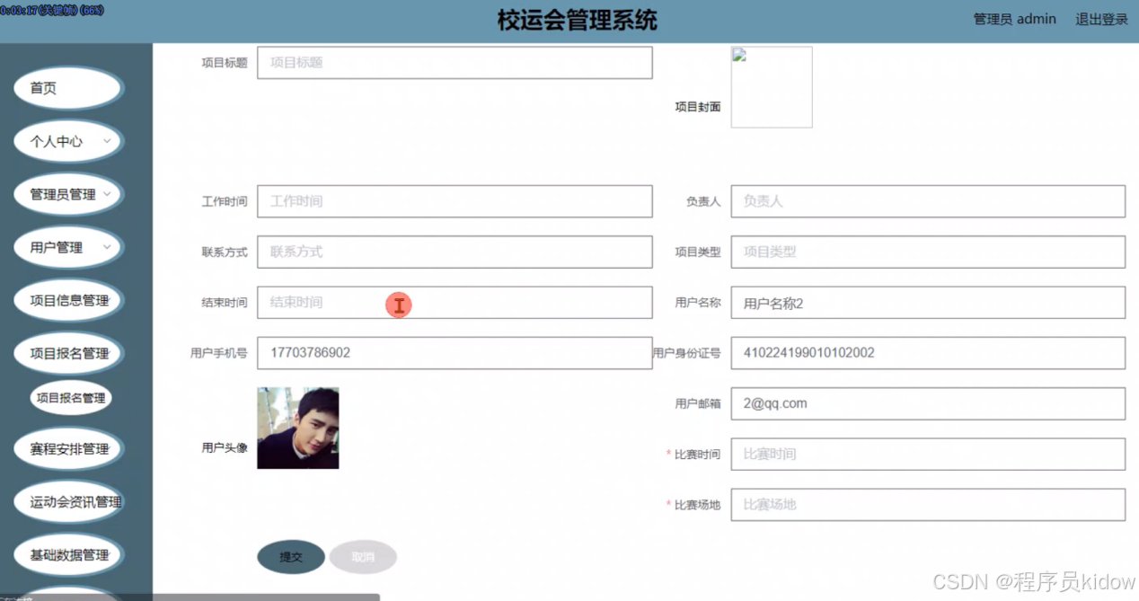Expand the 管理员管理 sidebar menu

67,194
